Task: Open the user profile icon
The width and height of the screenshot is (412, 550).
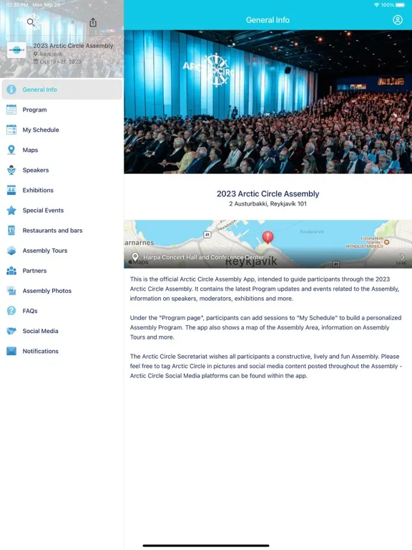Action: (397, 20)
